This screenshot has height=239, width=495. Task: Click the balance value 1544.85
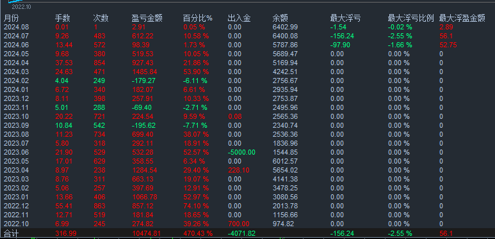tap(285, 152)
